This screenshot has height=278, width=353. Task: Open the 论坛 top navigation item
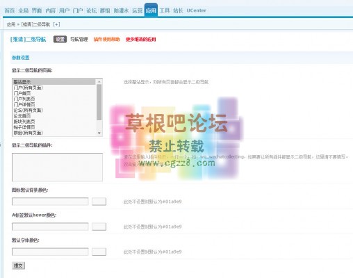(x=92, y=10)
